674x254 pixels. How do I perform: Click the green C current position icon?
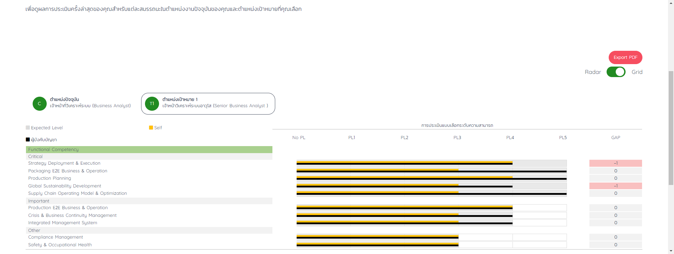point(39,104)
